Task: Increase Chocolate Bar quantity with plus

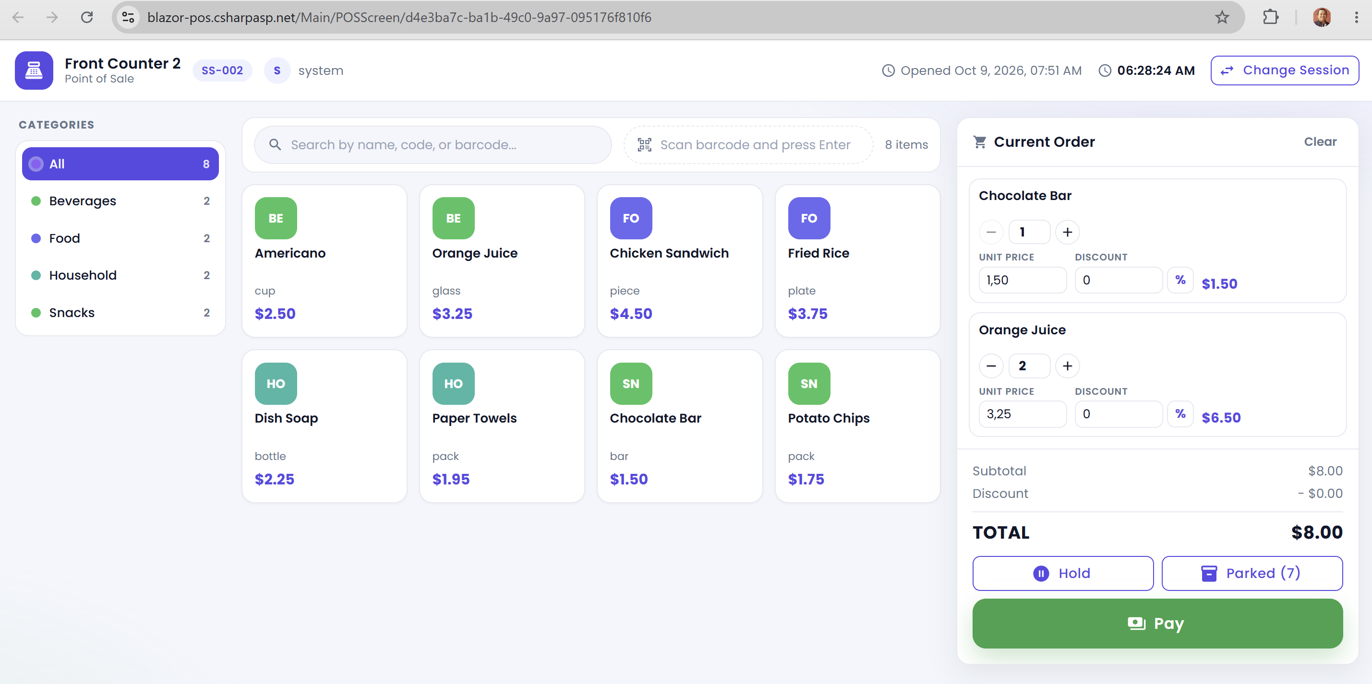Action: pyautogui.click(x=1067, y=232)
